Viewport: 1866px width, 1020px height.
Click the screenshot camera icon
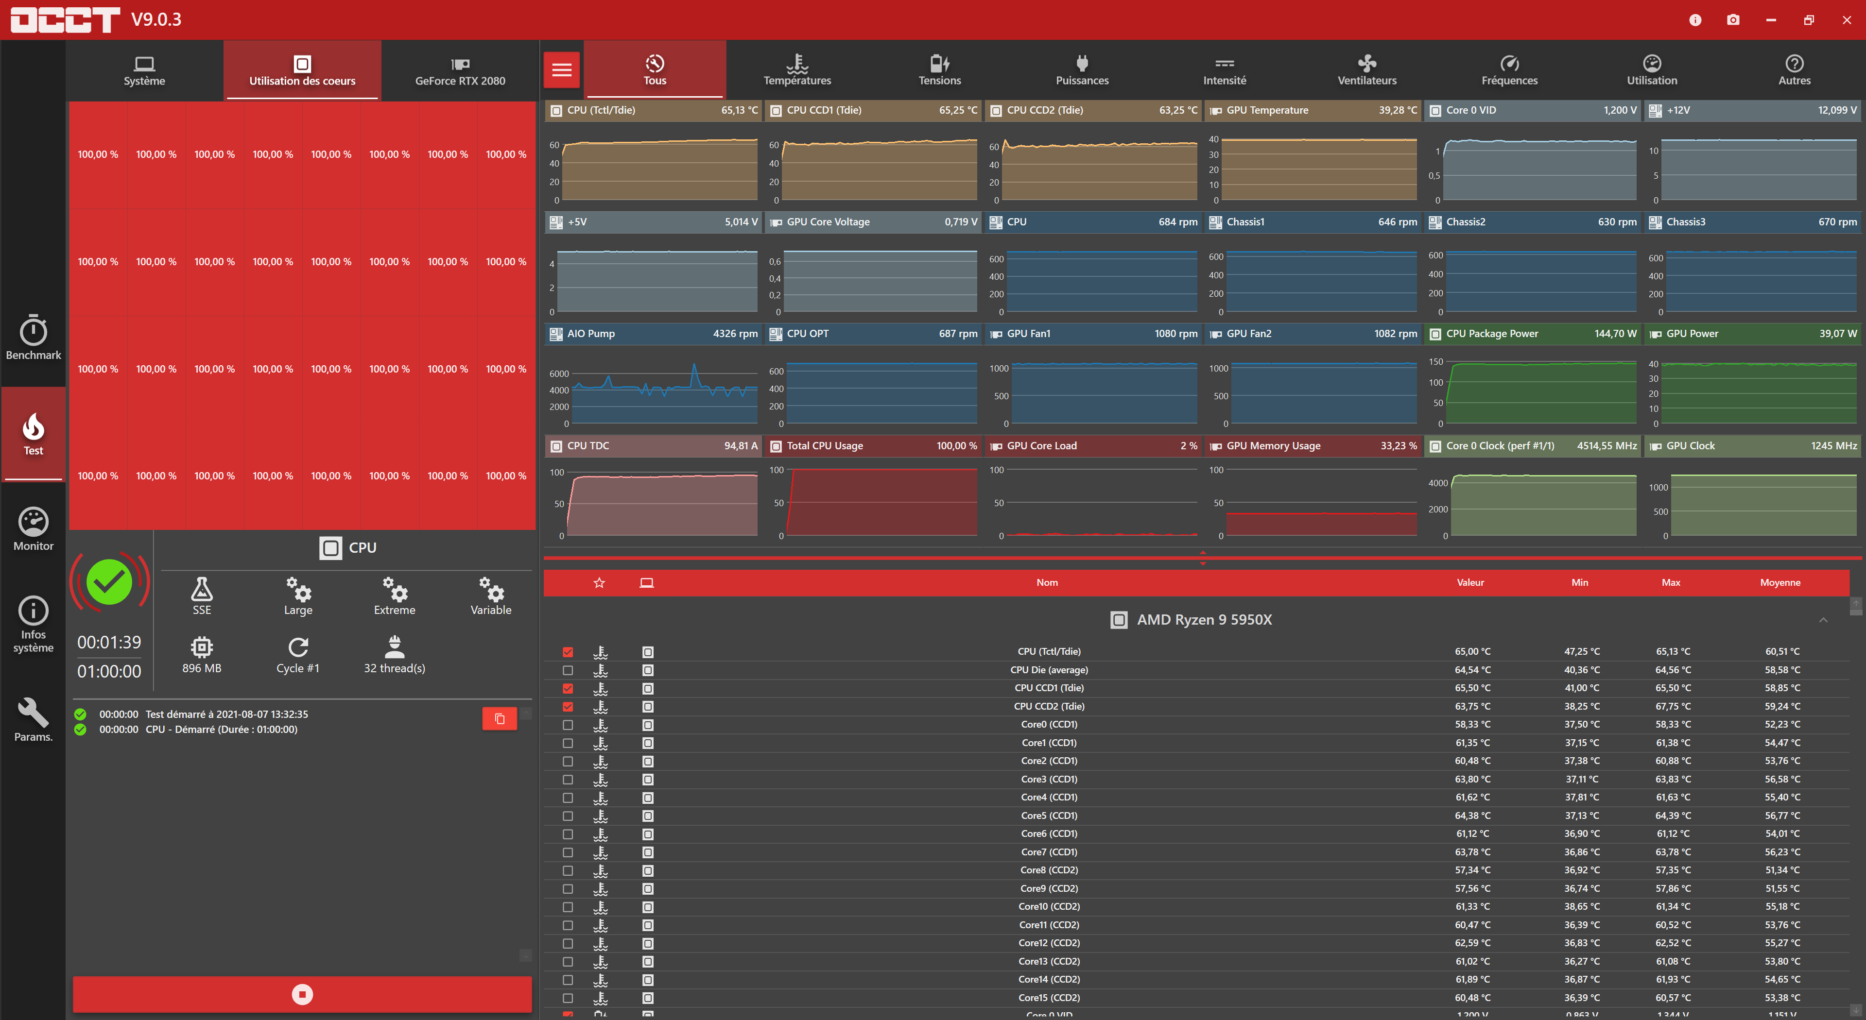1733,19
